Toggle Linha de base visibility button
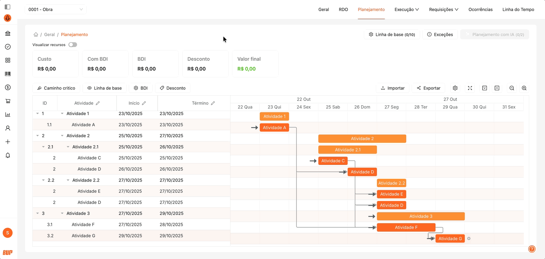The width and height of the screenshot is (545, 259). pos(104,88)
